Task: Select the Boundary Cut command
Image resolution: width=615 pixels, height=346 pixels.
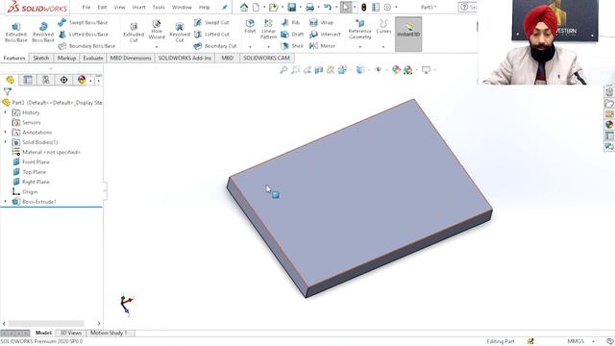Action: click(215, 46)
